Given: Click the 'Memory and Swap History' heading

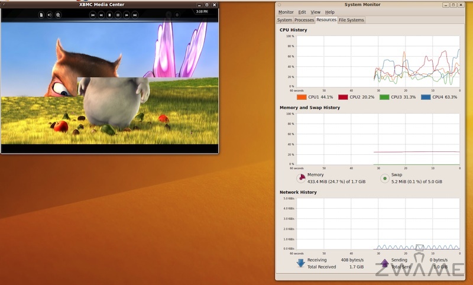Looking at the screenshot, I should tap(310, 108).
